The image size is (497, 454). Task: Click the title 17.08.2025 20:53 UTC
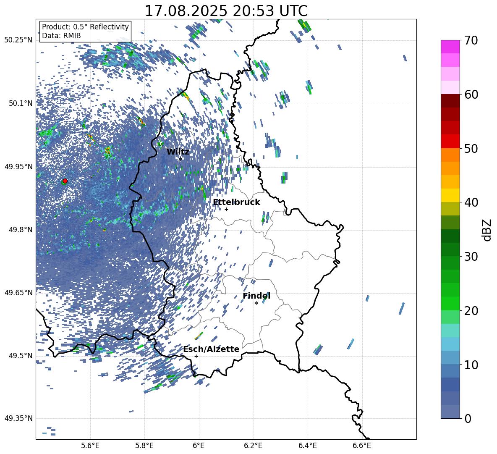(x=226, y=11)
